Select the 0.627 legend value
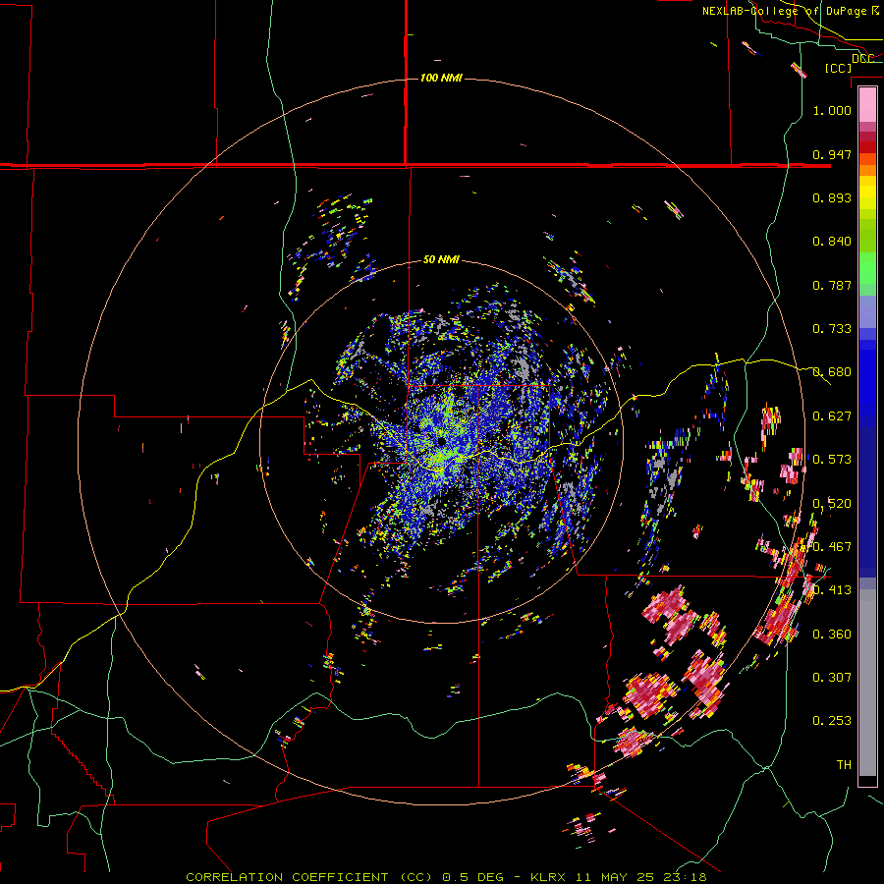 [832, 416]
